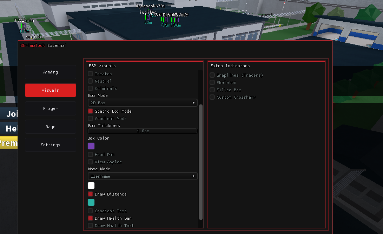The height and width of the screenshot is (234, 383).
Task: Go to the Settings tab
Action: click(51, 145)
